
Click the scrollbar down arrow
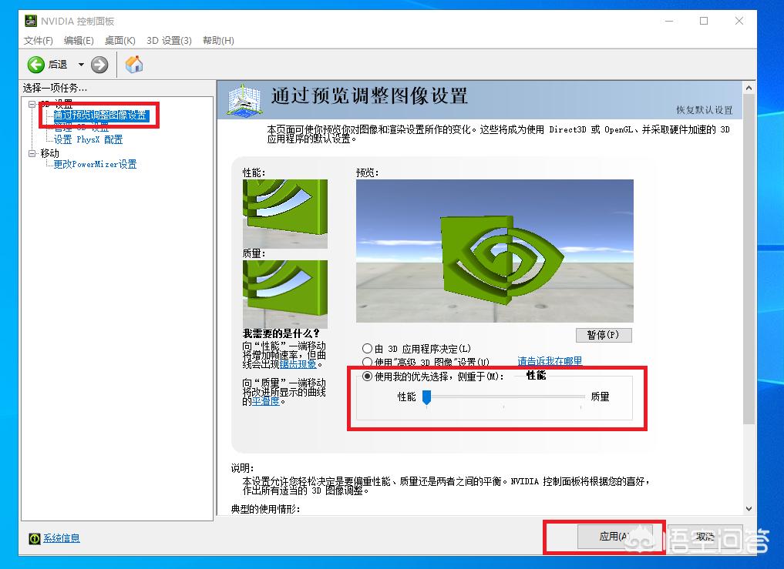(x=749, y=508)
